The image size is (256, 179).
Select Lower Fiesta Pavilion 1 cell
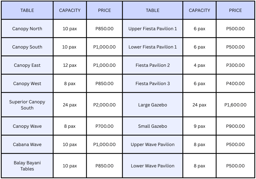(152, 47)
